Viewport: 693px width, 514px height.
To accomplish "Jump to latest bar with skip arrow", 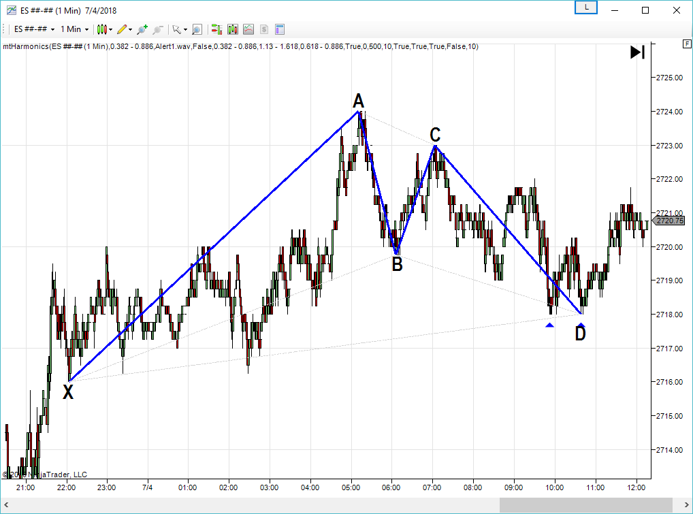I will coord(637,52).
